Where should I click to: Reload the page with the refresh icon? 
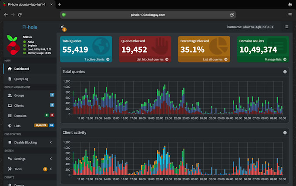coord(20,15)
